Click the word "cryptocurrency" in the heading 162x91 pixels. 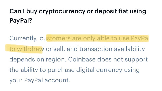tap(62, 11)
